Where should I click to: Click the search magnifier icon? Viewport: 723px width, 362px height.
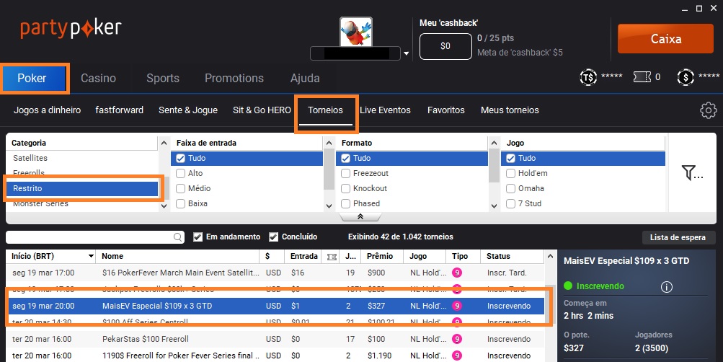coord(178,237)
